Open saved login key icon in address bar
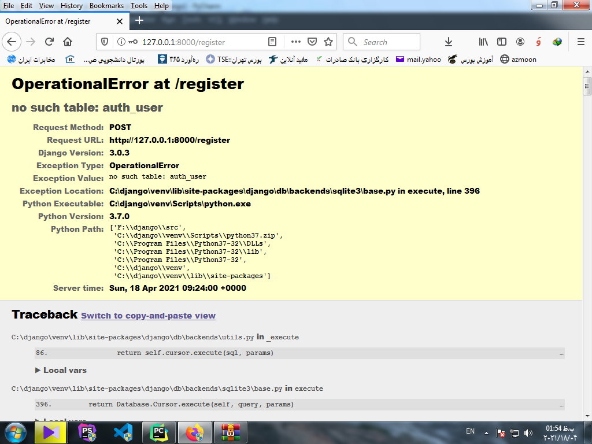The width and height of the screenshot is (592, 444). [132, 42]
